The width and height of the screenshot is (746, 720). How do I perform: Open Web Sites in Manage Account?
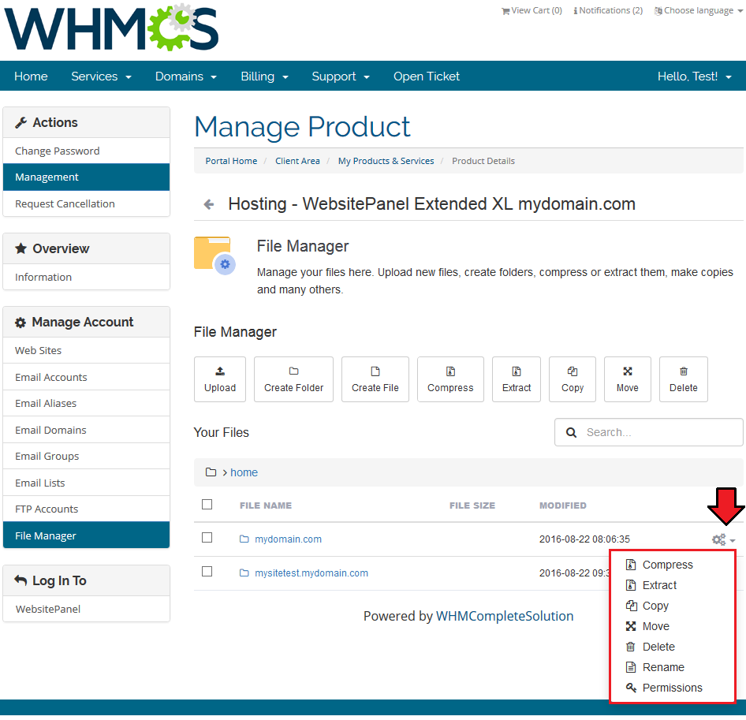tap(86, 350)
